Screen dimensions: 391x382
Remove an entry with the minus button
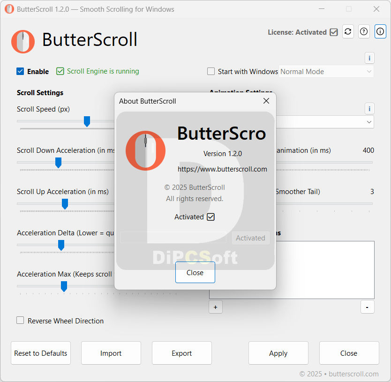tap(367, 307)
